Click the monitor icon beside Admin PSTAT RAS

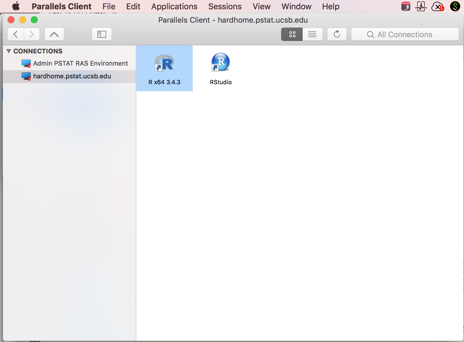coord(26,63)
